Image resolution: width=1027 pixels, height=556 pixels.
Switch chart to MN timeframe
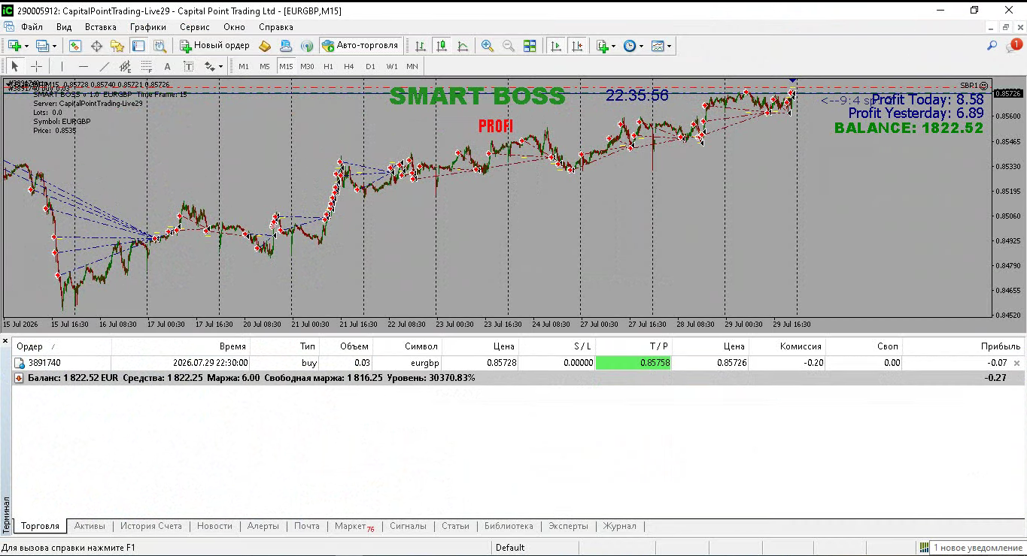tap(412, 66)
